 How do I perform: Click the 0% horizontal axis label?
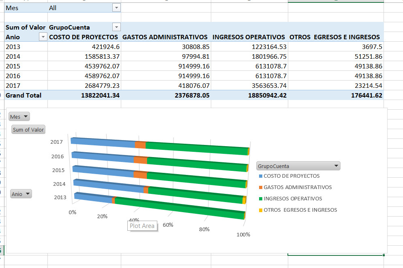click(73, 212)
